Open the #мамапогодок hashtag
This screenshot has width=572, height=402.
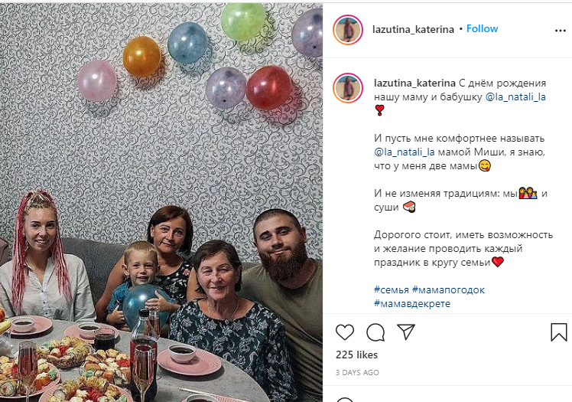(448, 290)
